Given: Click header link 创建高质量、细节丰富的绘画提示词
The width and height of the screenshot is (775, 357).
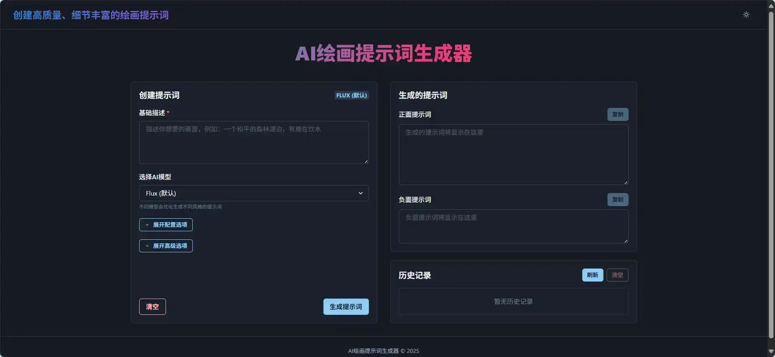Looking at the screenshot, I should pyautogui.click(x=91, y=15).
